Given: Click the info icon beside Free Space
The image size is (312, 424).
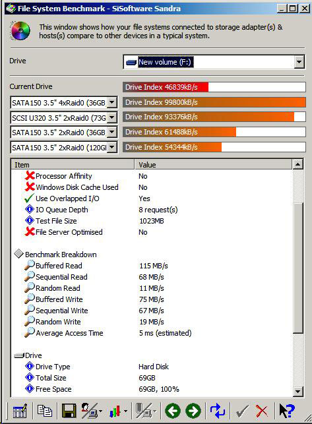Looking at the screenshot, I should click(29, 388).
